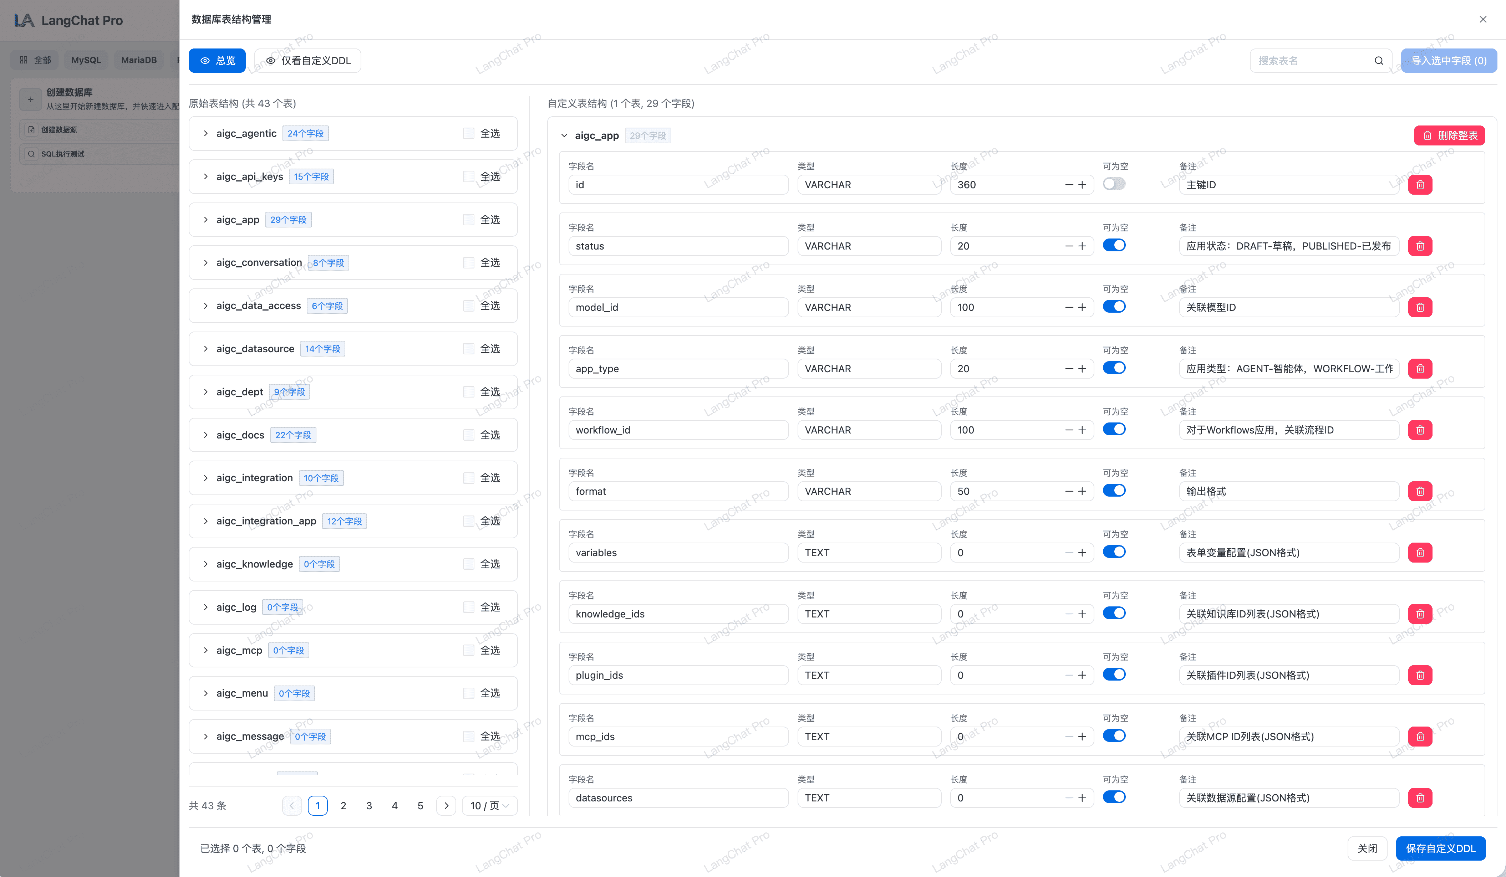Image resolution: width=1506 pixels, height=877 pixels.
Task: Focus the 搜索表名 search field
Action: (1309, 60)
